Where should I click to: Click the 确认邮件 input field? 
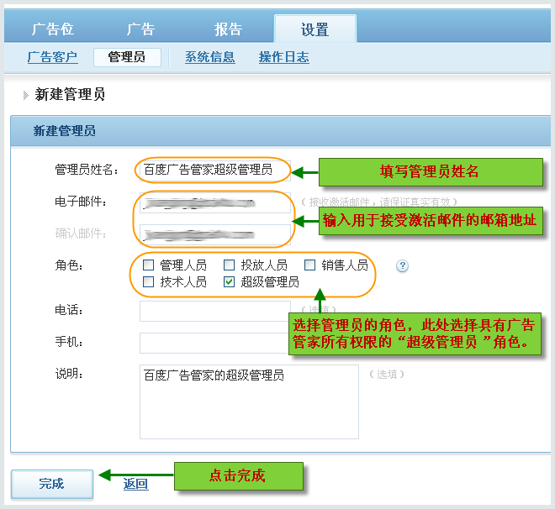click(x=215, y=234)
